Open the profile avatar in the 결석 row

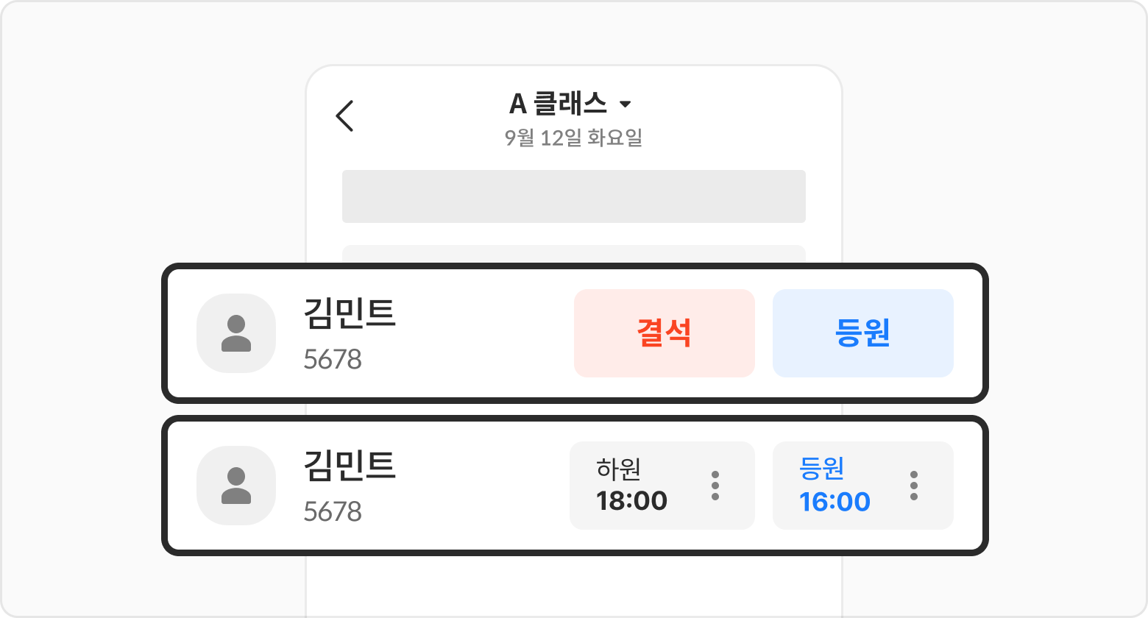236,333
